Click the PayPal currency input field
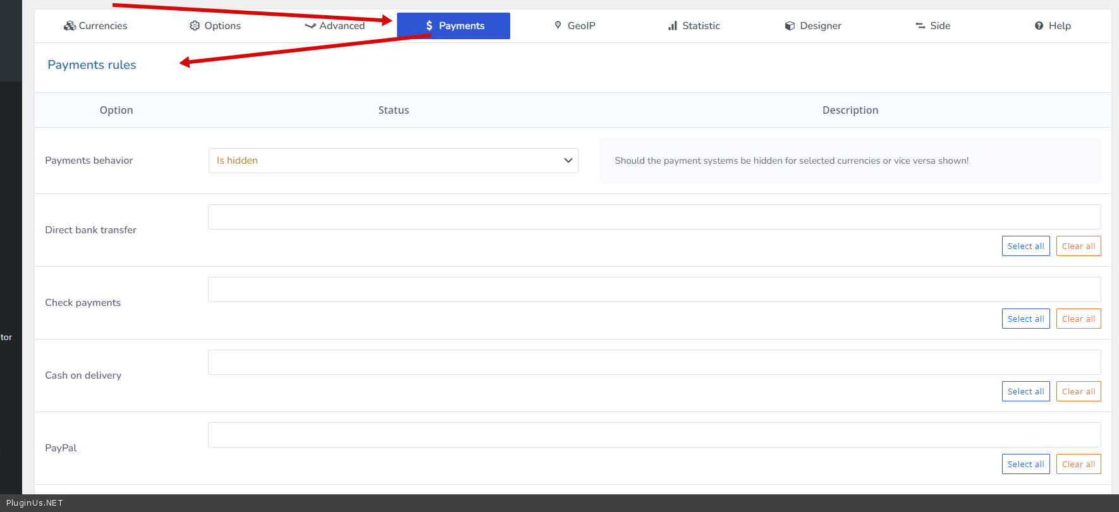 click(654, 435)
